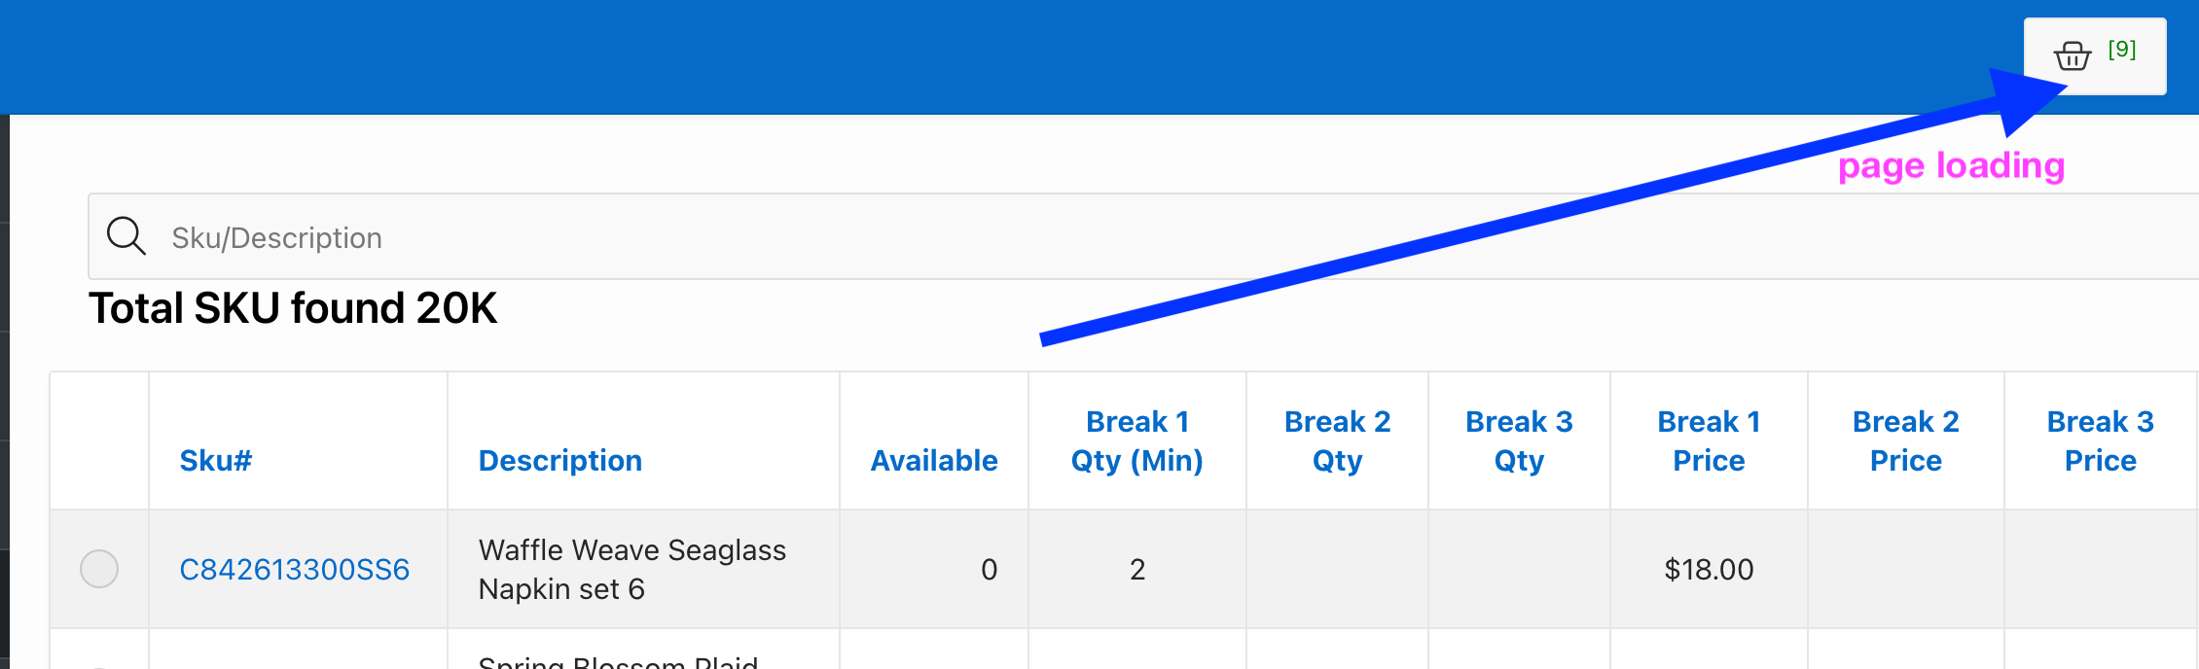
Task: Open the shopping basket icon
Action: click(2072, 56)
